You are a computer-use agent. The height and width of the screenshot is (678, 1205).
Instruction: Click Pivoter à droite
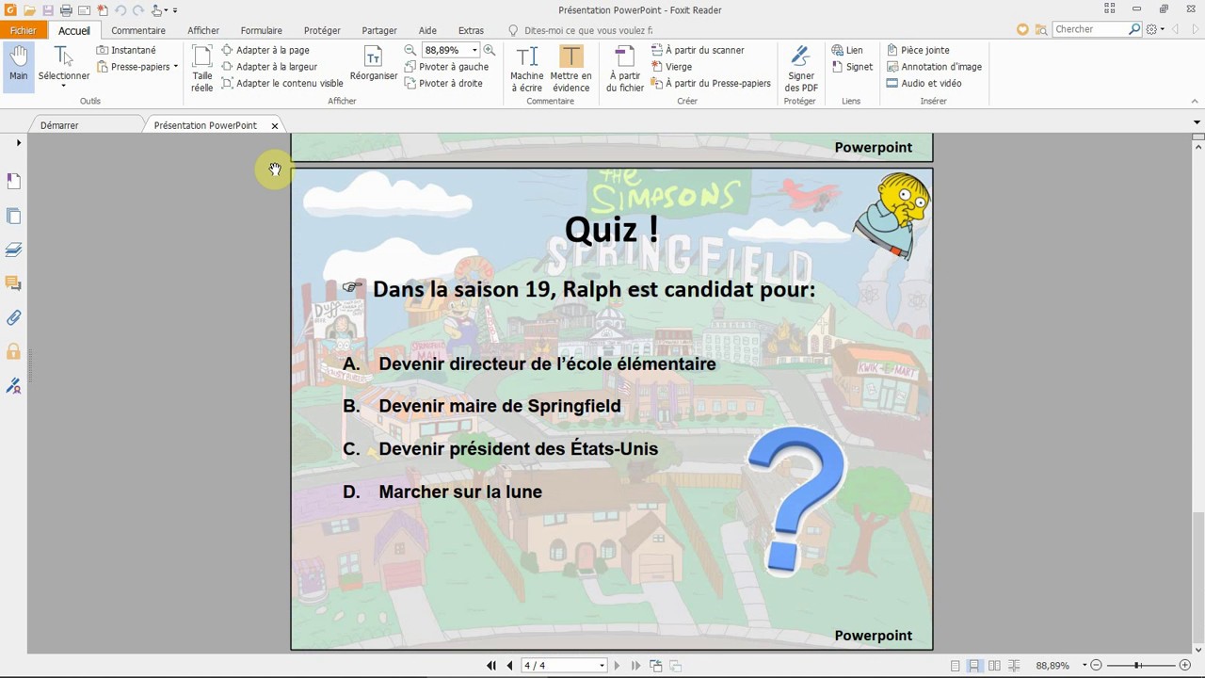click(x=443, y=83)
